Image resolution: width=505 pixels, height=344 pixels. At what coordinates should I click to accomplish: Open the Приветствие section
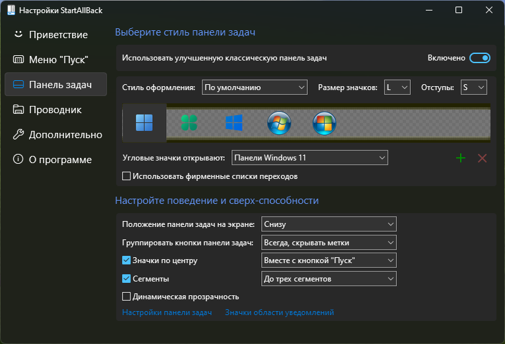[56, 34]
